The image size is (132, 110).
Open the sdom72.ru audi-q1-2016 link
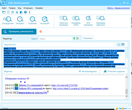81,88
